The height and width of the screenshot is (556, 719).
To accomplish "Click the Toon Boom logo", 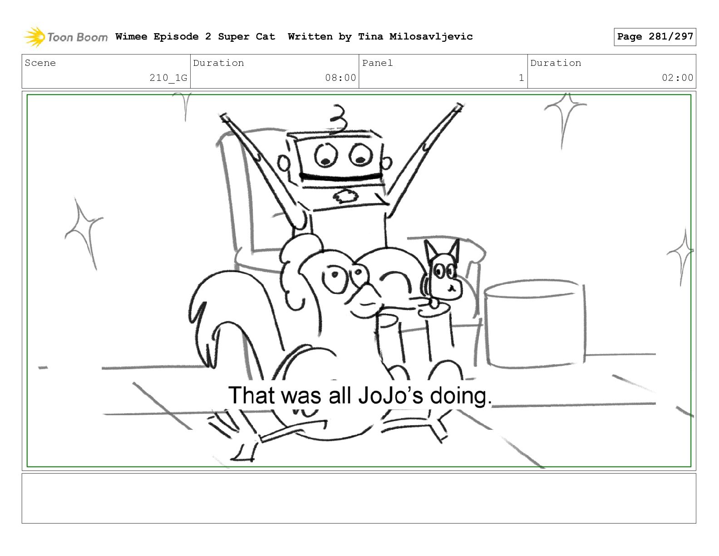I will pos(66,37).
